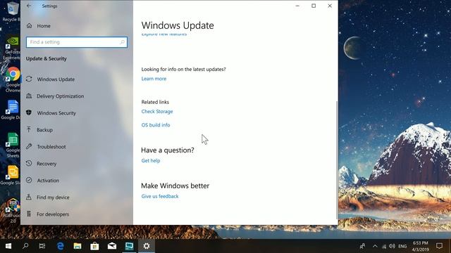Open the People icon in the system tray
This screenshot has width=451, height=253.
click(362, 246)
